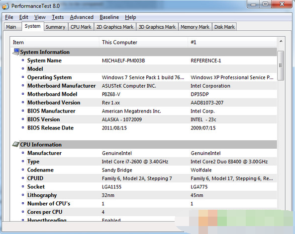Image resolution: width=295 pixels, height=234 pixels.
Task: Open the Memory Mark tab
Action: [x=195, y=27]
